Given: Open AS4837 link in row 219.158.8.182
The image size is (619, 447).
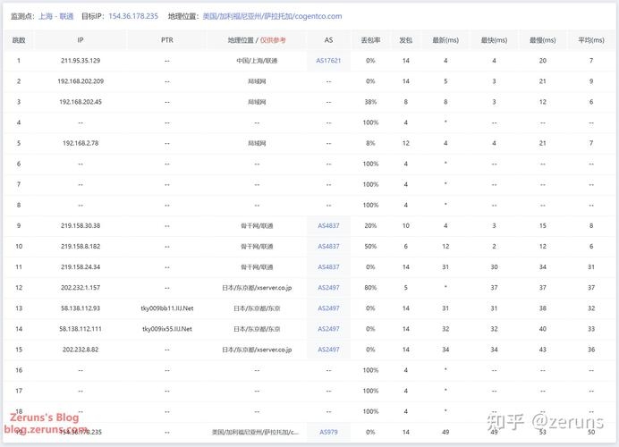Looking at the screenshot, I should tap(328, 246).
